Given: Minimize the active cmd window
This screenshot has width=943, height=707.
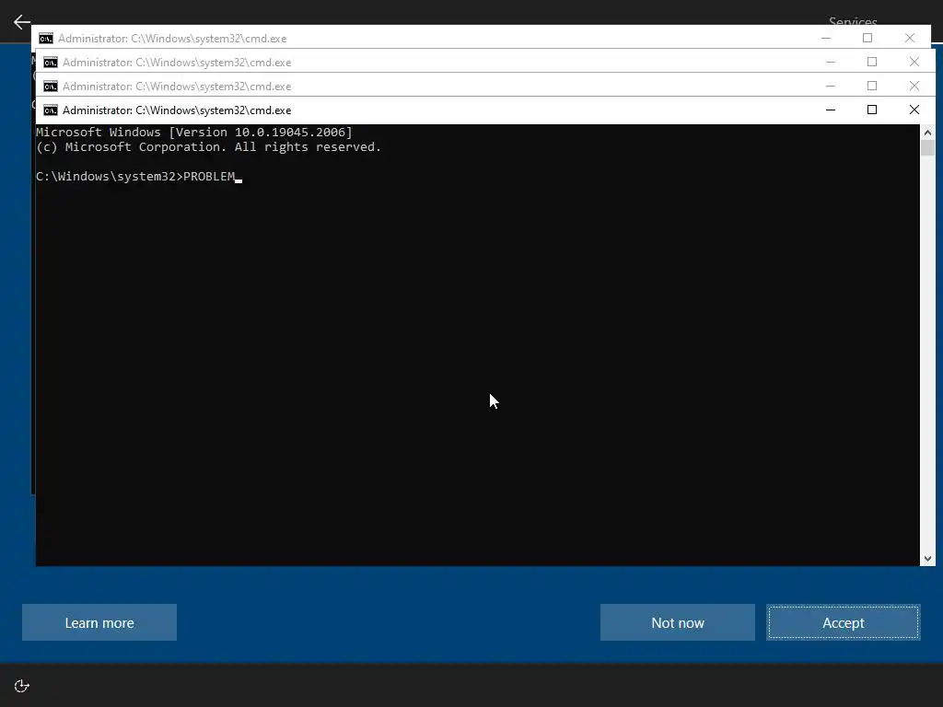Looking at the screenshot, I should tap(831, 110).
